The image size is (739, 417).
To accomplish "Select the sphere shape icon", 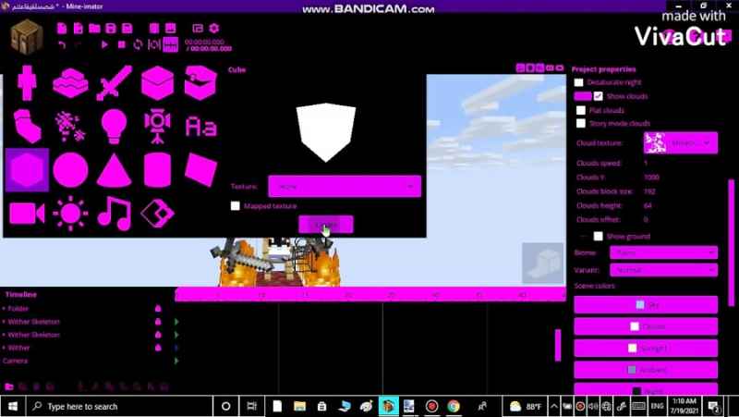I will (70, 170).
